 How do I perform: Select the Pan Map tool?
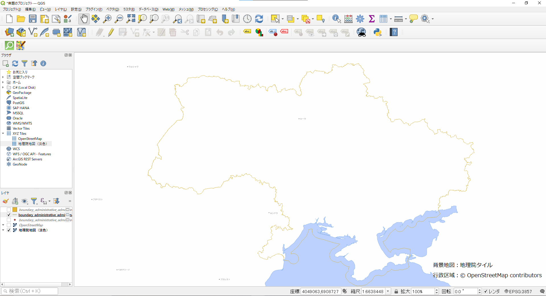(x=84, y=19)
